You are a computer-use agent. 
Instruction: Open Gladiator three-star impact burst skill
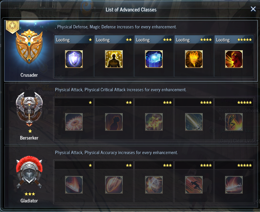tap(154, 185)
